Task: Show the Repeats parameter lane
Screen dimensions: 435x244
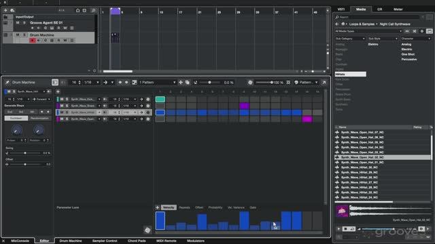Action: coord(184,207)
